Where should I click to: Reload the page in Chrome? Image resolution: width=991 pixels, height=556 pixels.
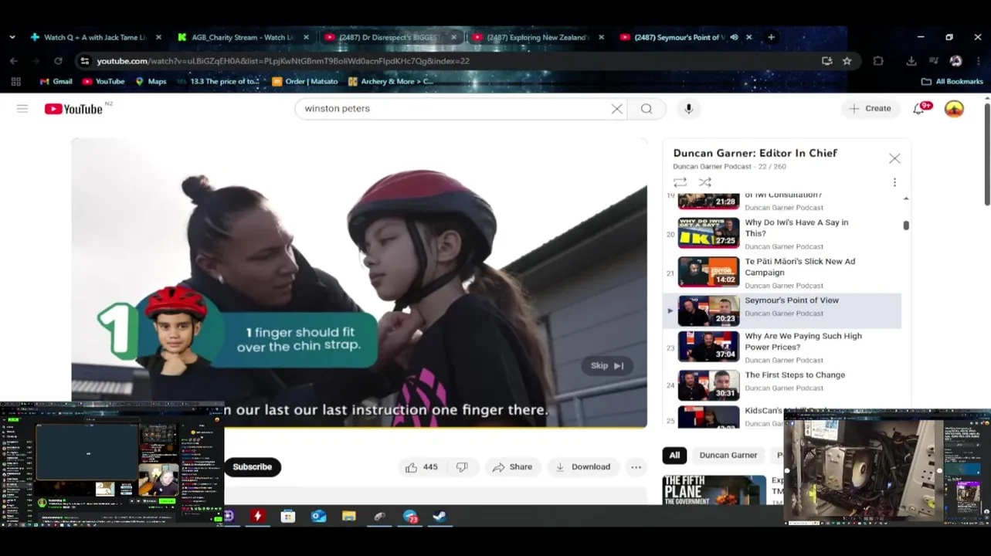pos(58,61)
